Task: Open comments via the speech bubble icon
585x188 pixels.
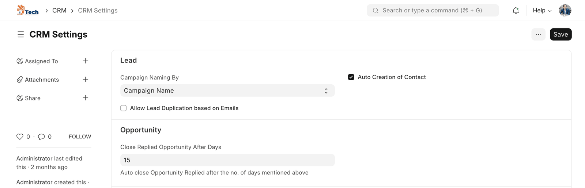Action: (42, 137)
